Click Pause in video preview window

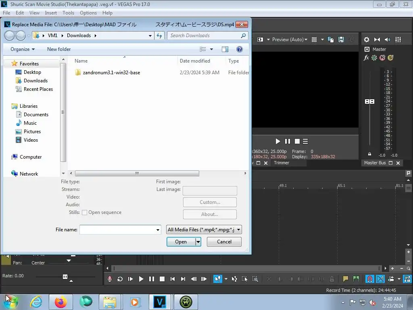(288, 142)
